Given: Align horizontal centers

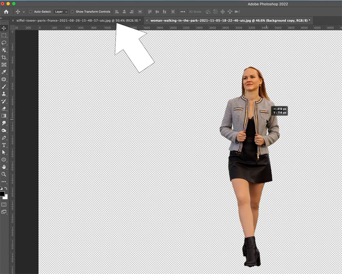Looking at the screenshot, I should pos(124,12).
